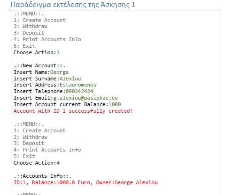Click the '.::Accounts Info::.' line
233x195 pixels.
(43, 176)
